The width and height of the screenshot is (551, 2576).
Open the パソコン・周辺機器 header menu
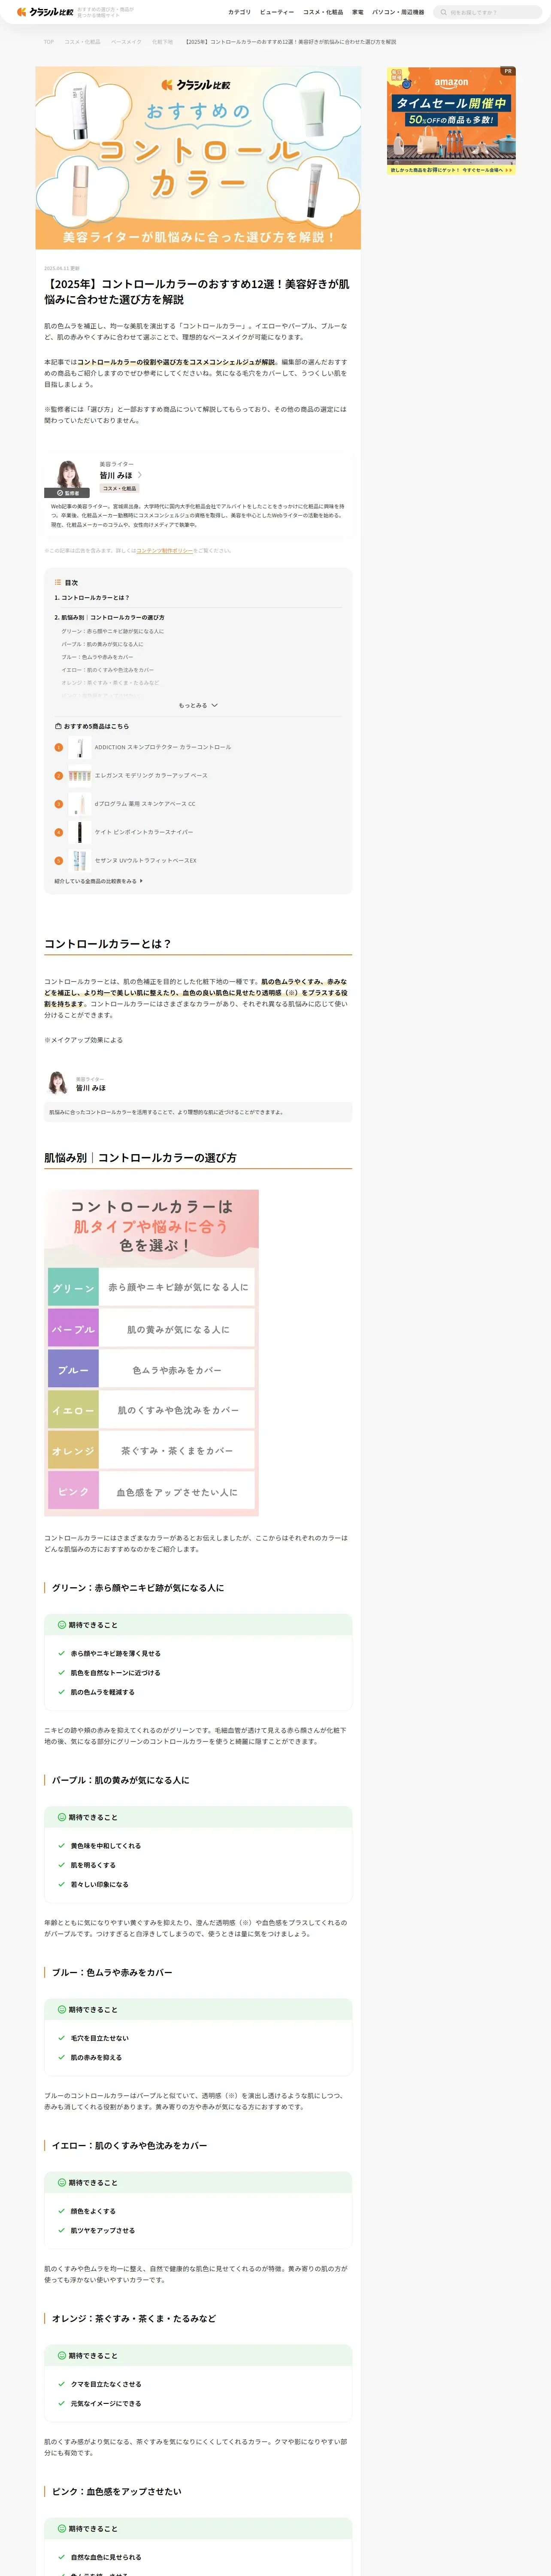(398, 12)
